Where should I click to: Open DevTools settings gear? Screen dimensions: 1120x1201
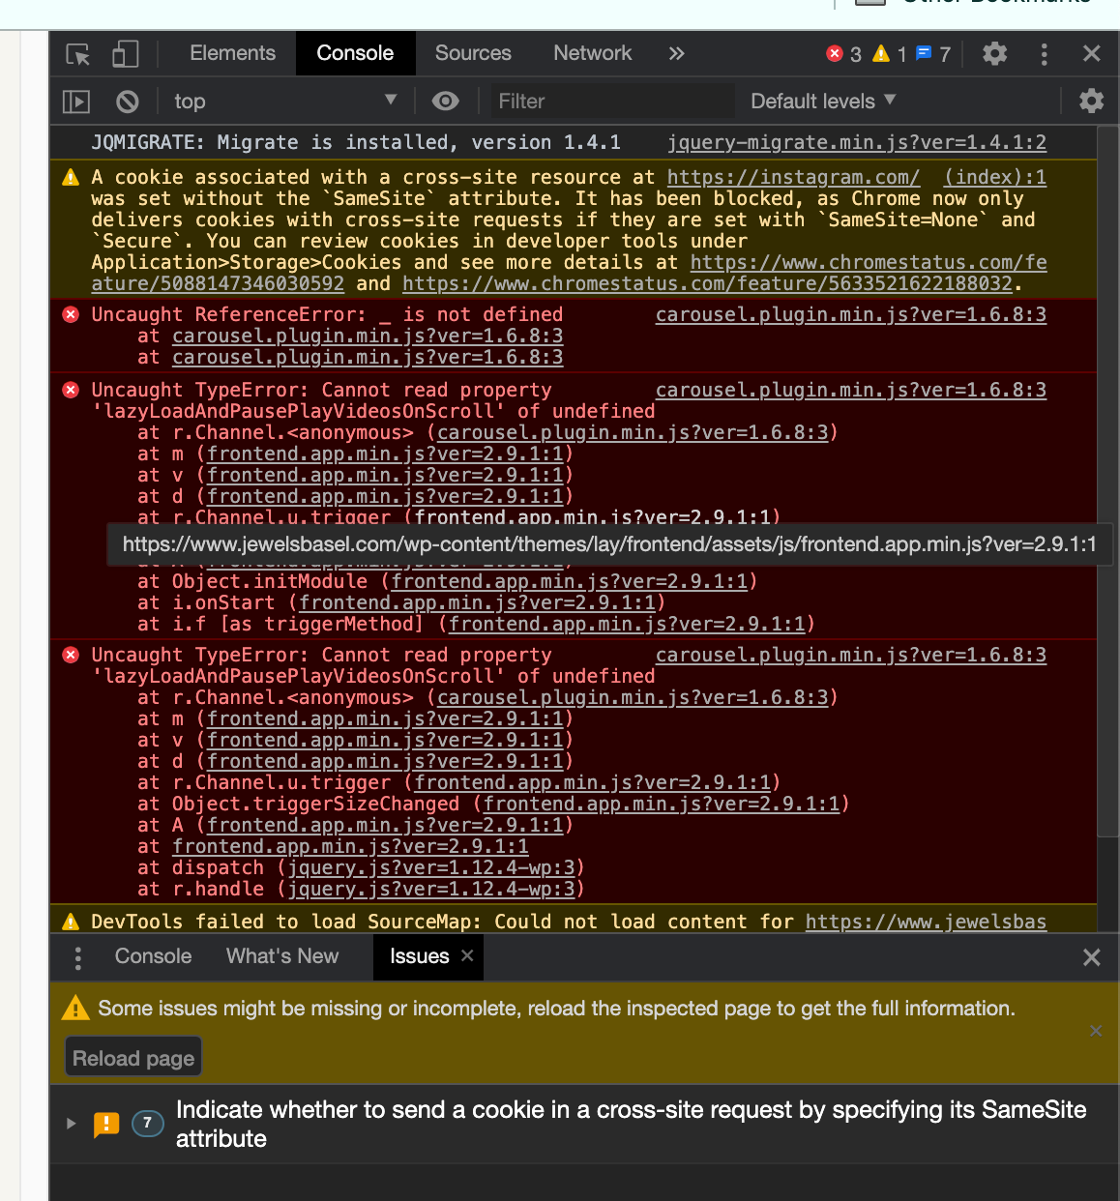click(994, 54)
